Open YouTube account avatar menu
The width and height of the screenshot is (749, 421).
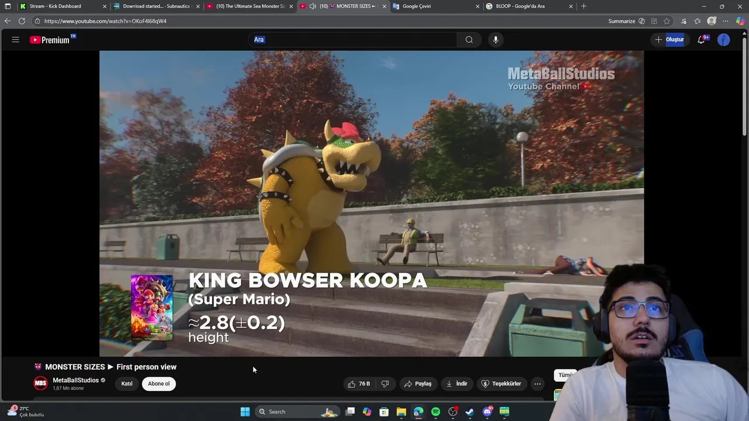pyautogui.click(x=724, y=40)
